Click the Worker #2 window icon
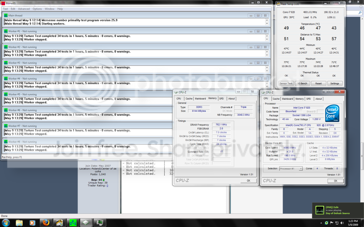Viewport: 364px width, 227px height. 6,47
